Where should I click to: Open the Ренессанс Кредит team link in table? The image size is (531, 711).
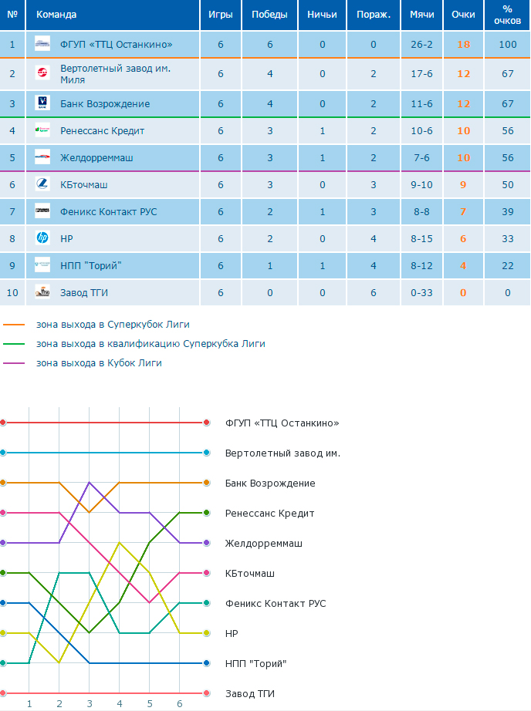(102, 131)
